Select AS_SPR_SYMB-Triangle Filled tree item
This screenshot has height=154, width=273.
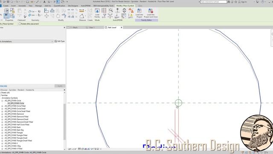click(16, 135)
